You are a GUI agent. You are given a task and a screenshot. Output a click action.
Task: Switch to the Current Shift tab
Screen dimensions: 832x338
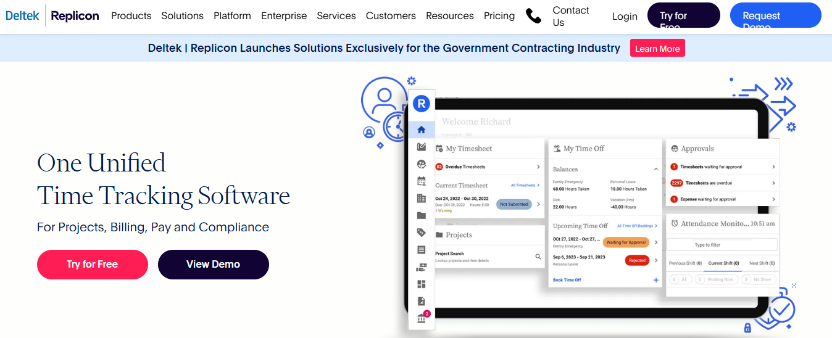[723, 263]
